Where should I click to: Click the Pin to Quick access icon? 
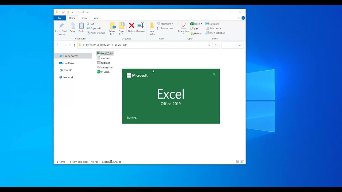tap(61, 26)
